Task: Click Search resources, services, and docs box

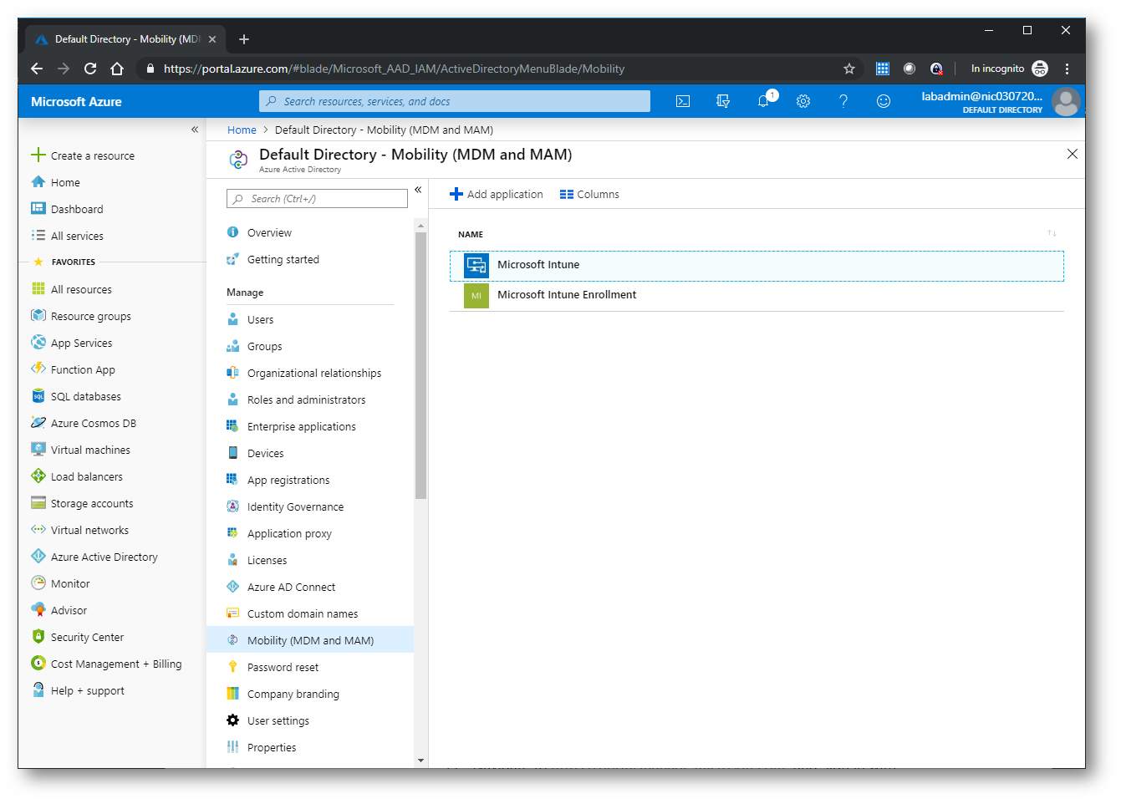Action: pos(455,101)
